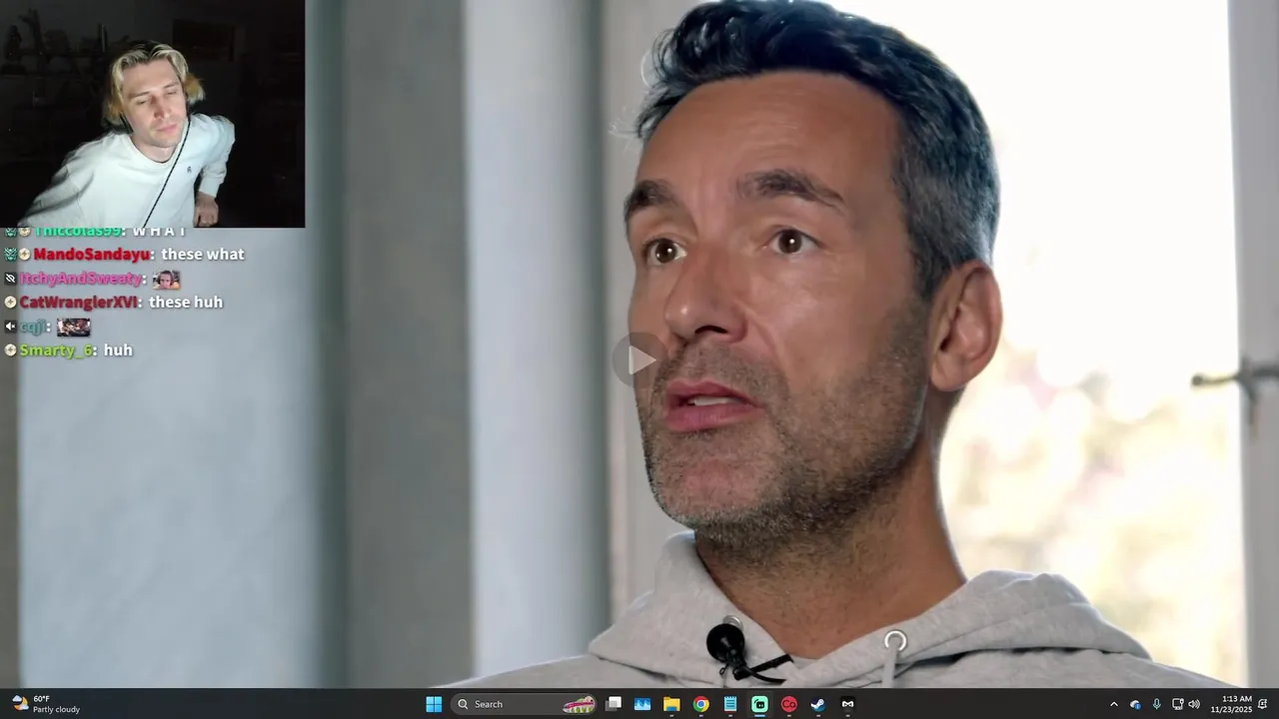The width and height of the screenshot is (1279, 719).
Task: Open File Explorer from the taskbar
Action: tap(671, 704)
